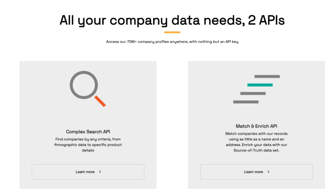This screenshot has width=333, height=194.
Task: Click the teal highlighted bar in the chart icon
Action: coord(260,84)
